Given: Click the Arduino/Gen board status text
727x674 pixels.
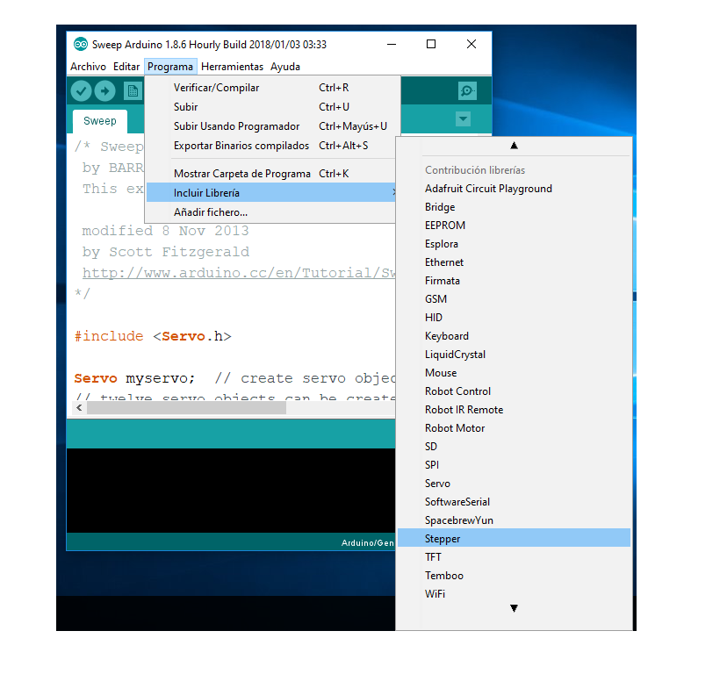Looking at the screenshot, I should click(368, 543).
